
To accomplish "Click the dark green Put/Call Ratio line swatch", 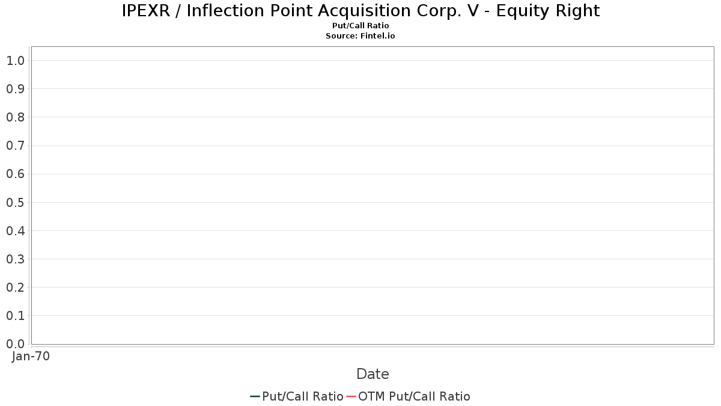I will tap(255, 396).
